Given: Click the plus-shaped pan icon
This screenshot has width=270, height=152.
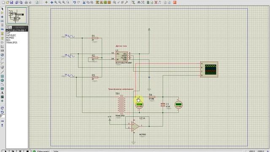Looking at the screenshot, I should (x=52, y=3).
